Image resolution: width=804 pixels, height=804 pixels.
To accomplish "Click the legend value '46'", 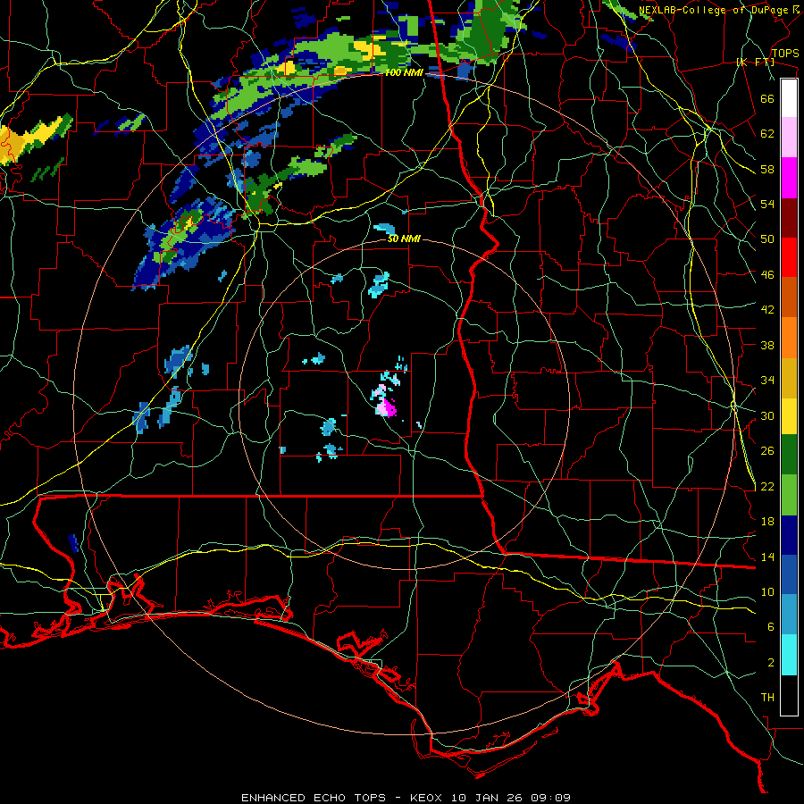I will (x=767, y=275).
